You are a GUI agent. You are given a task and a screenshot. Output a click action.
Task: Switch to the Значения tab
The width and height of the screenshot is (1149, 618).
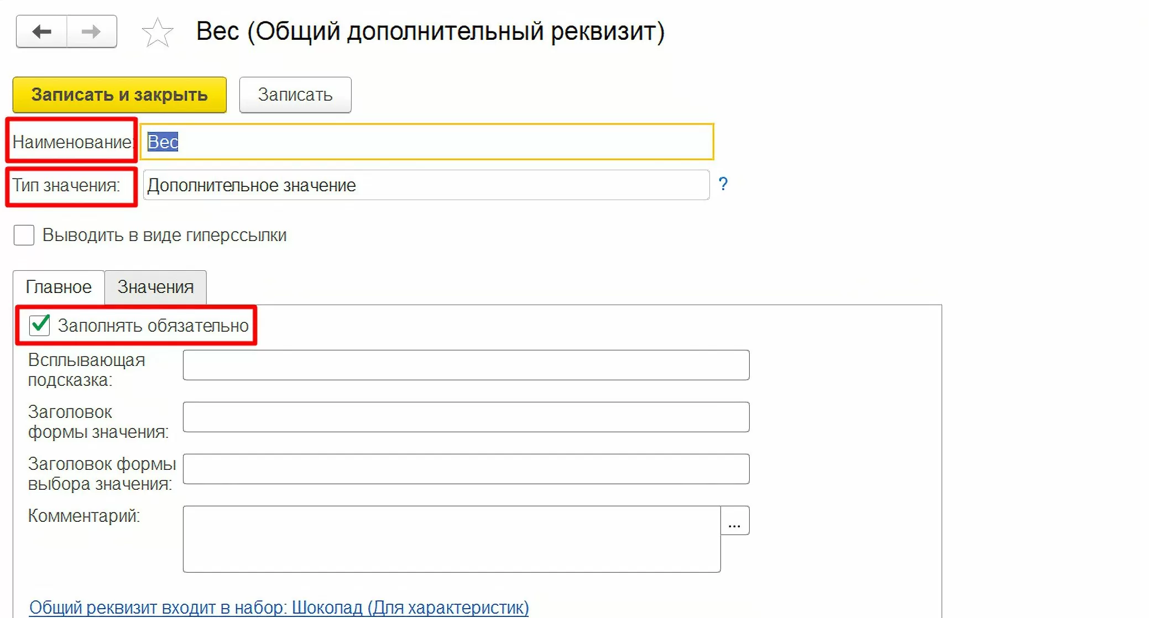155,287
